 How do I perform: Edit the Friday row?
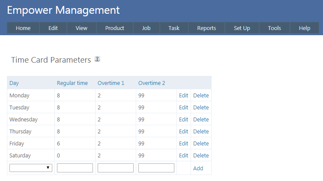pos(183,144)
